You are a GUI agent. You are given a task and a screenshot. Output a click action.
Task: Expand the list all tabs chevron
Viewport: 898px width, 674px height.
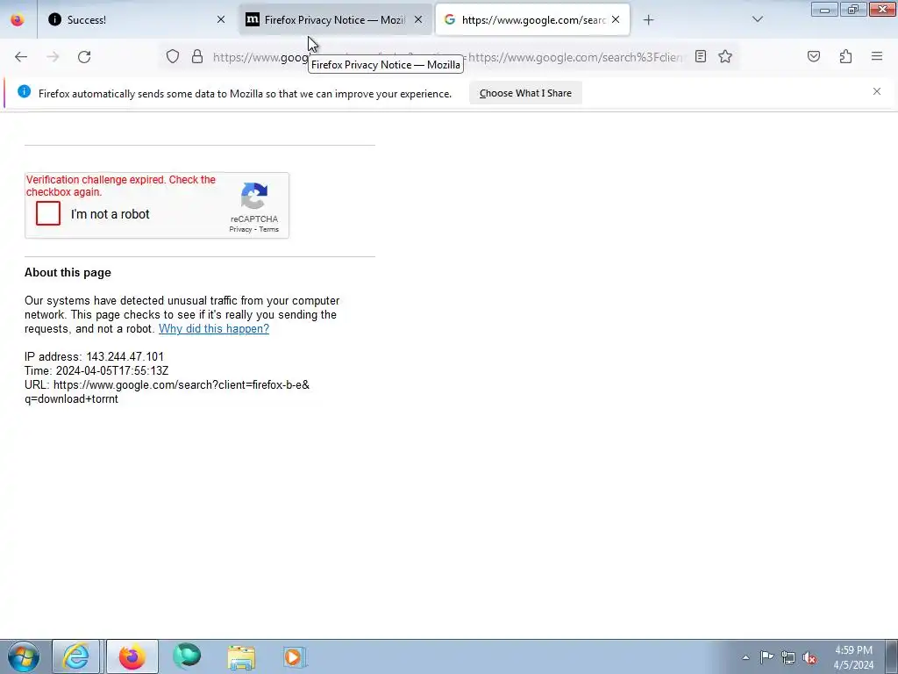point(757,19)
